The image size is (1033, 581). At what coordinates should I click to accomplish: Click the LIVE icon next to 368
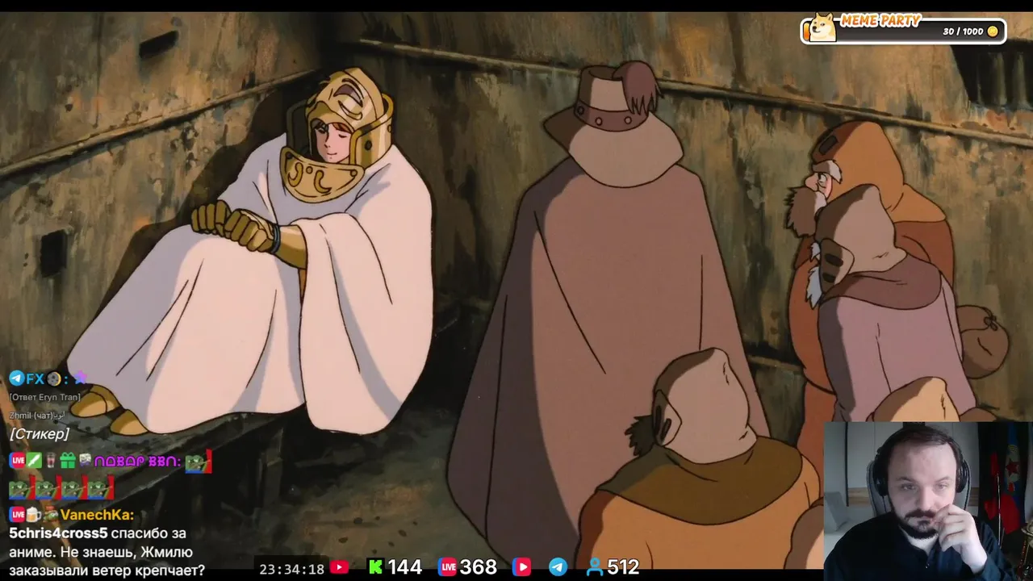point(447,567)
